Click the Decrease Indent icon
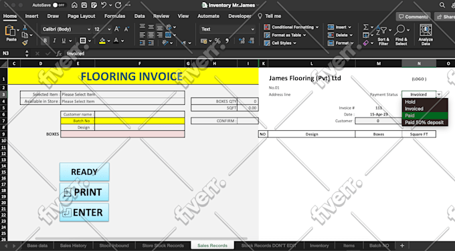Viewport: 455px width, 251px height. tap(142, 43)
